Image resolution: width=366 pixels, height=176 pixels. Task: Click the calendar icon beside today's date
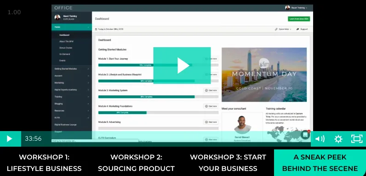coord(96,29)
